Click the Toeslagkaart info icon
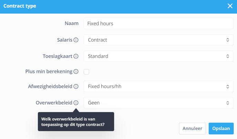The image size is (237, 139). [76, 56]
